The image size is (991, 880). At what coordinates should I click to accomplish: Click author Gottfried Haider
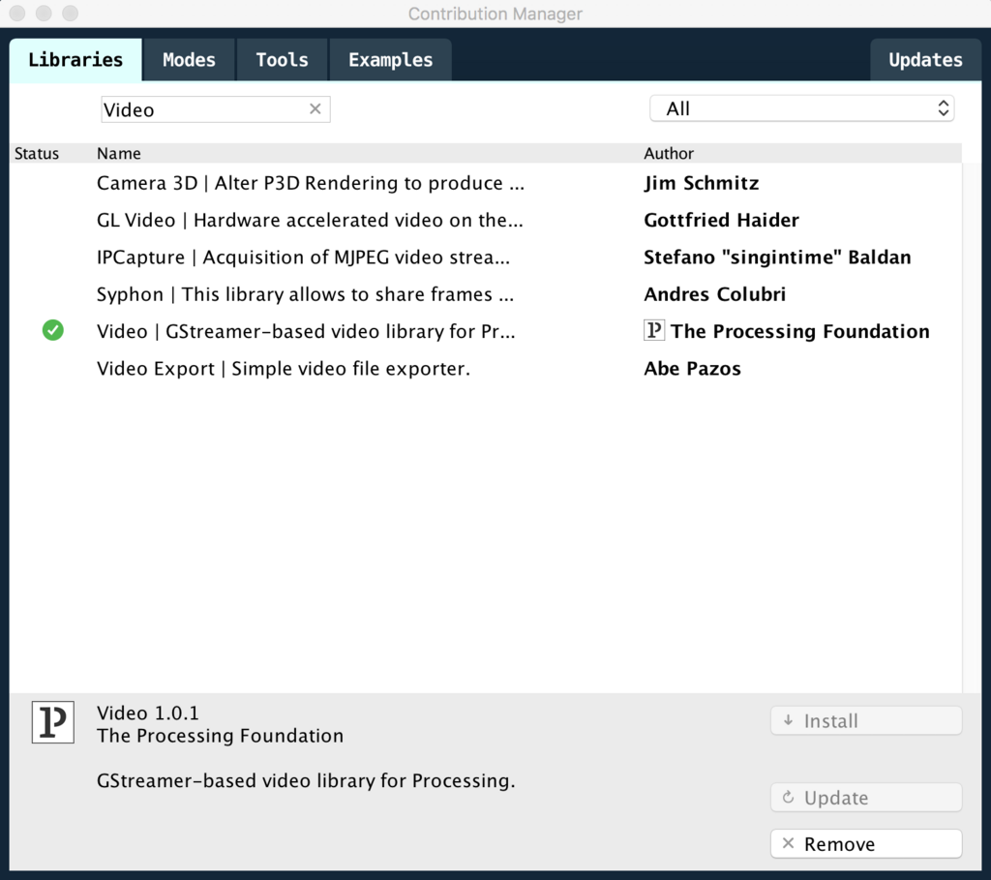click(x=721, y=220)
